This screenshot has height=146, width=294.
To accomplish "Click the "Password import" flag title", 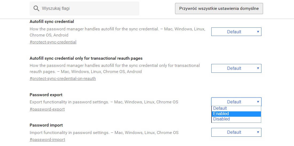I will pos(46,125).
